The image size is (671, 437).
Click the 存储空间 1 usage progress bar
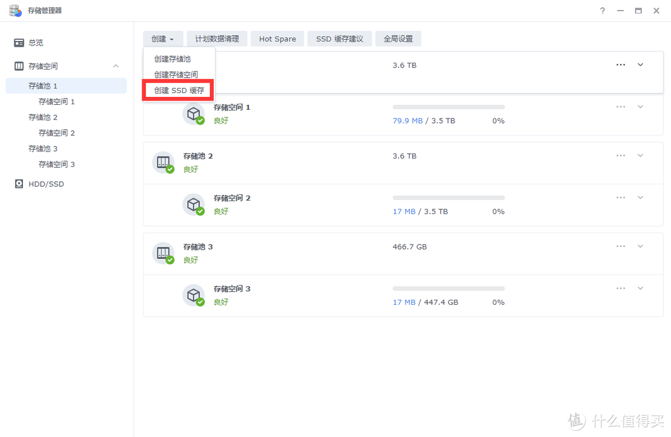(x=448, y=107)
